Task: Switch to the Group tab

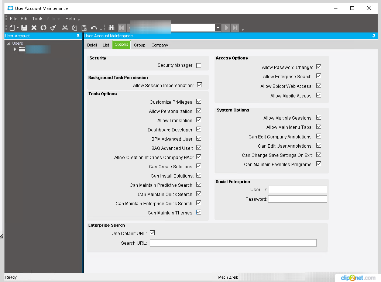Action: [x=140, y=45]
